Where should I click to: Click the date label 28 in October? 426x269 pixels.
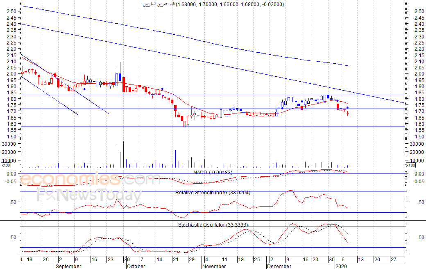point(192,260)
